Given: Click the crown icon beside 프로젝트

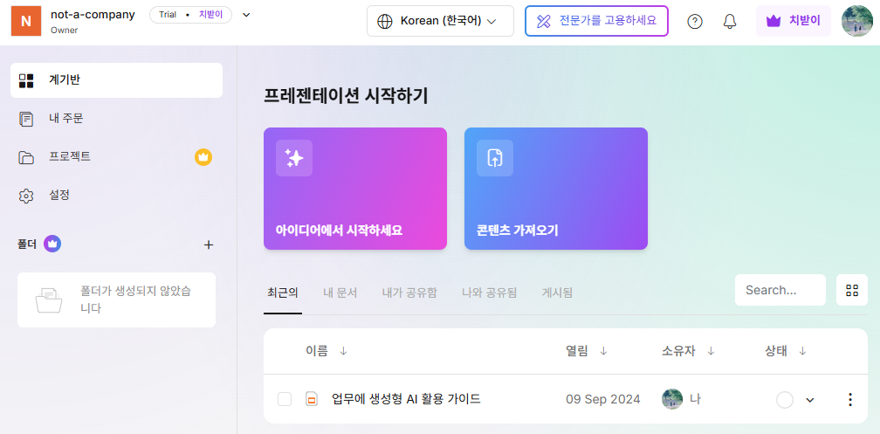Looking at the screenshot, I should tap(203, 157).
